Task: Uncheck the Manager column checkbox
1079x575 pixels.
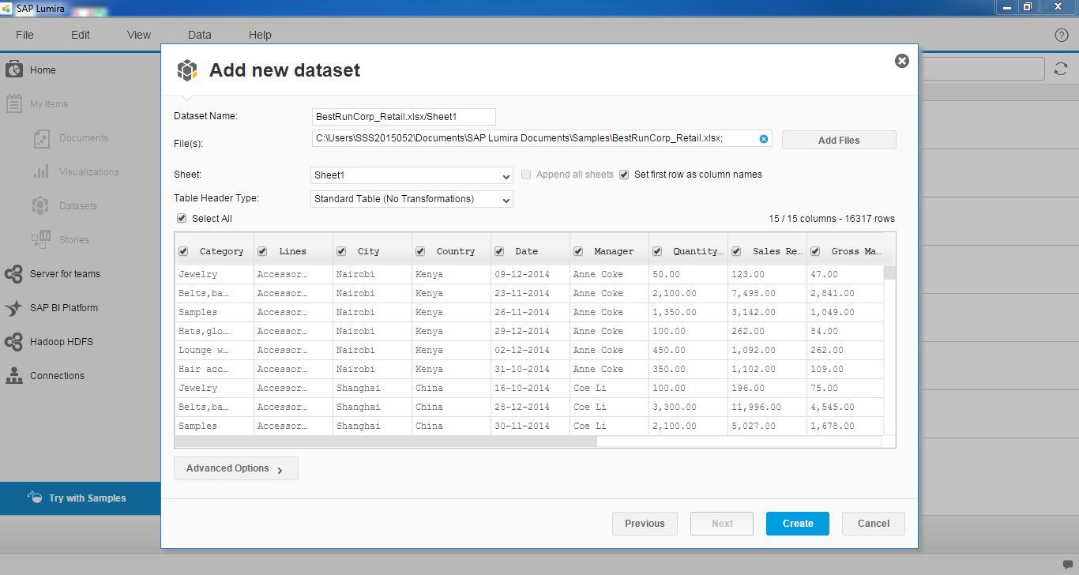Action: tap(578, 251)
